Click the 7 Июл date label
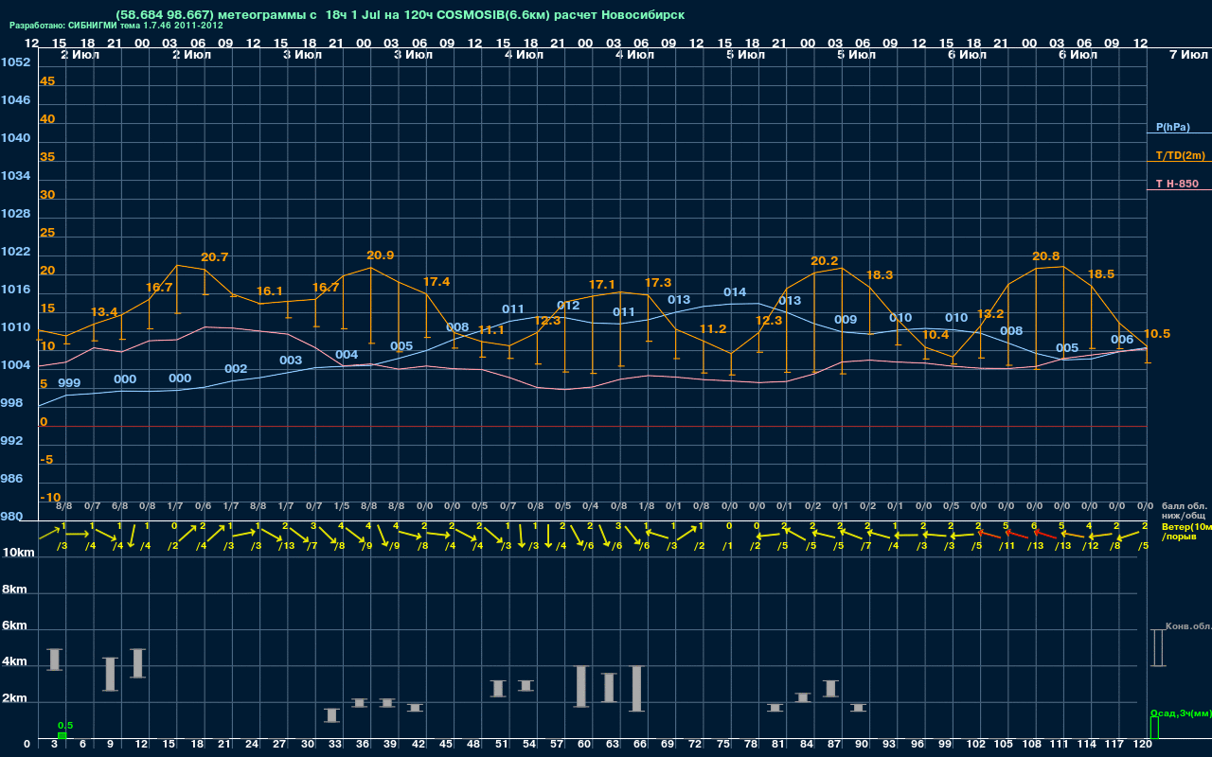The height and width of the screenshot is (757, 1212). click(x=1187, y=55)
